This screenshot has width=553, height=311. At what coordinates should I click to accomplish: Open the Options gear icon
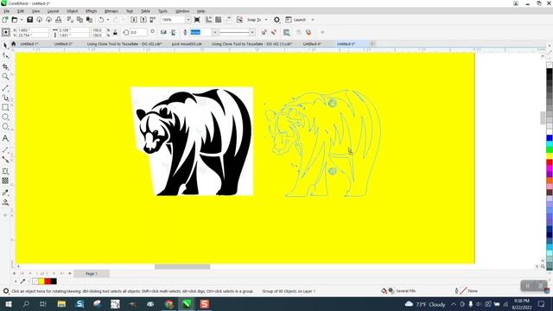point(276,20)
